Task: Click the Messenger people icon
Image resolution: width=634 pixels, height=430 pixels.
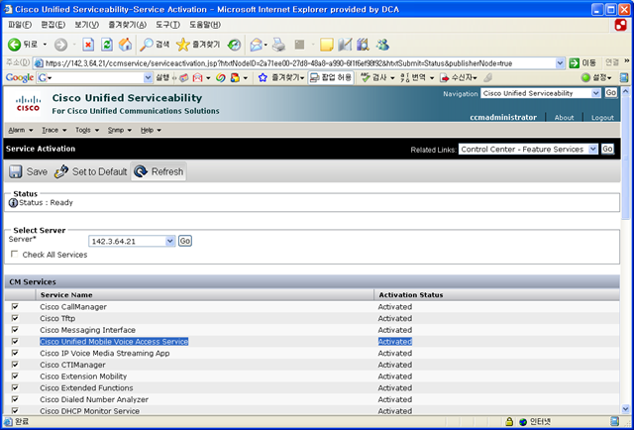Action: [x=382, y=45]
